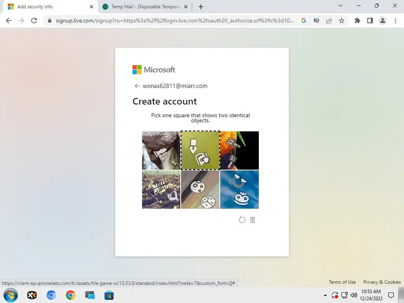Click the crossed-eye cookies blocked icon
The image size is (404, 303).
pyautogui.click(x=316, y=21)
